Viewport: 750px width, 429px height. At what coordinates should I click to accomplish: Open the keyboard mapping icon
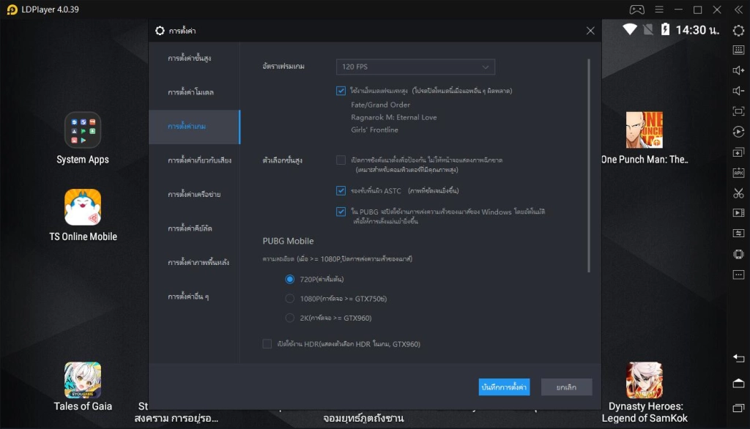tap(738, 50)
